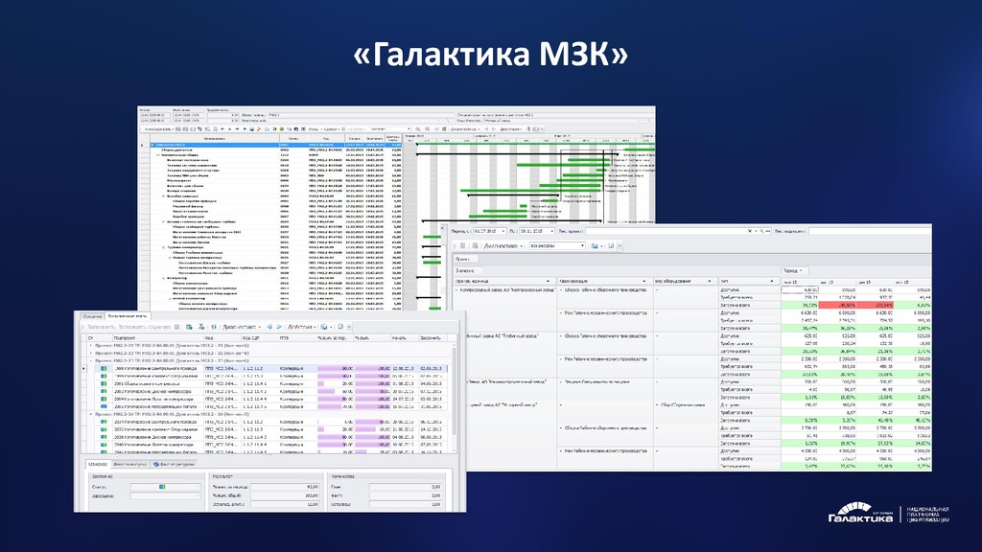The image size is (982, 552).
Task: Click the Наименование column header in the Gantt window
Action: tap(214, 138)
